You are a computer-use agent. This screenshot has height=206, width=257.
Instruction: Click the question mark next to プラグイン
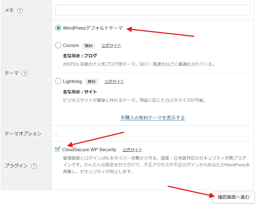pyautogui.click(x=34, y=166)
